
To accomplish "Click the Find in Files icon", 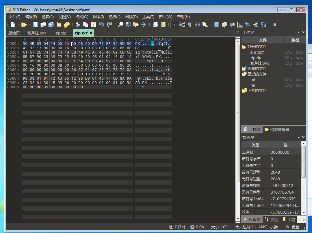I will 136,25.
